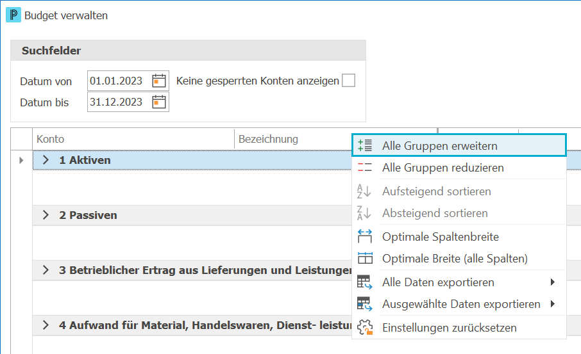The image size is (581, 354).
Task: Choose Alle Gruppen erweitern menu entry
Action: click(459, 145)
